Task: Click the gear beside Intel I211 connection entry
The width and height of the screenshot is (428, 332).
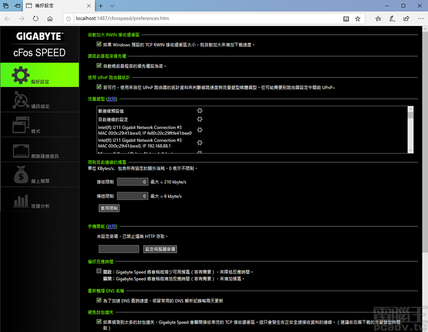Action: 199,130
